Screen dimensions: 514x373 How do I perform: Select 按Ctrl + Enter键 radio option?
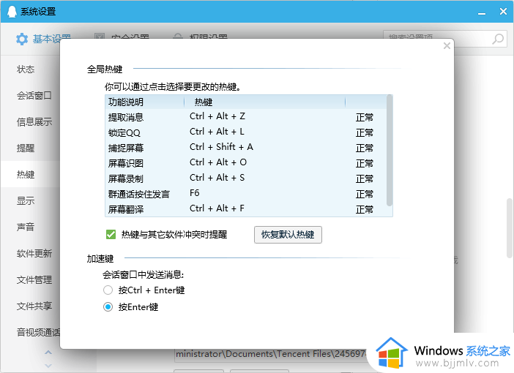click(108, 290)
